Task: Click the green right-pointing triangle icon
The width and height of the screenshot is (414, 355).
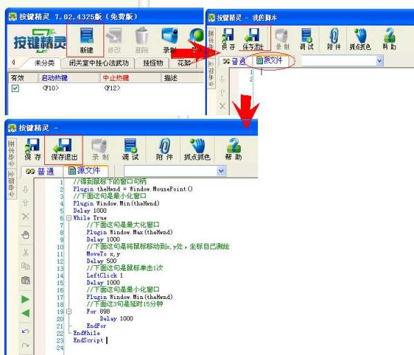Action: coord(26,299)
